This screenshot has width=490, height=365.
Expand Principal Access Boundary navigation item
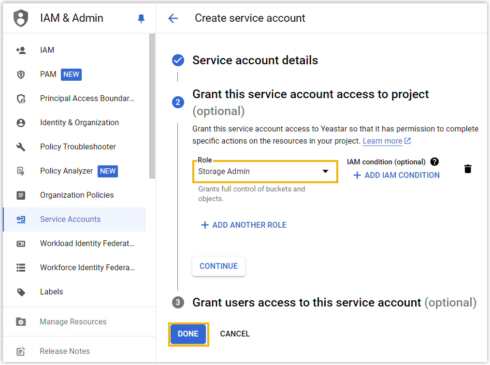tap(87, 98)
